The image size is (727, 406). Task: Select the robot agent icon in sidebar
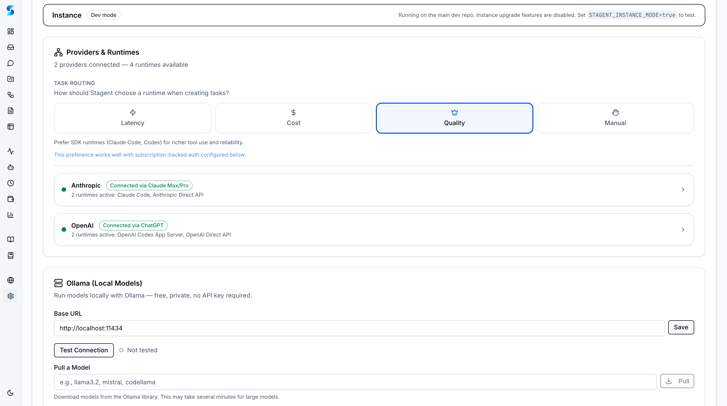10,167
